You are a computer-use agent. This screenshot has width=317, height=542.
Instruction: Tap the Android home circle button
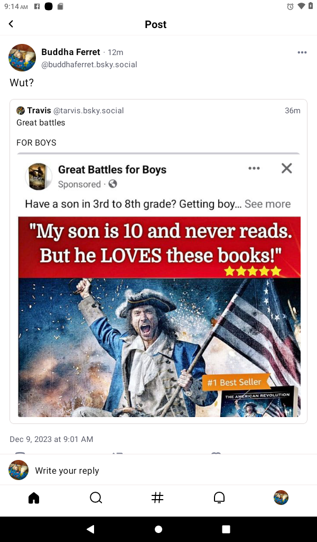[158, 529]
